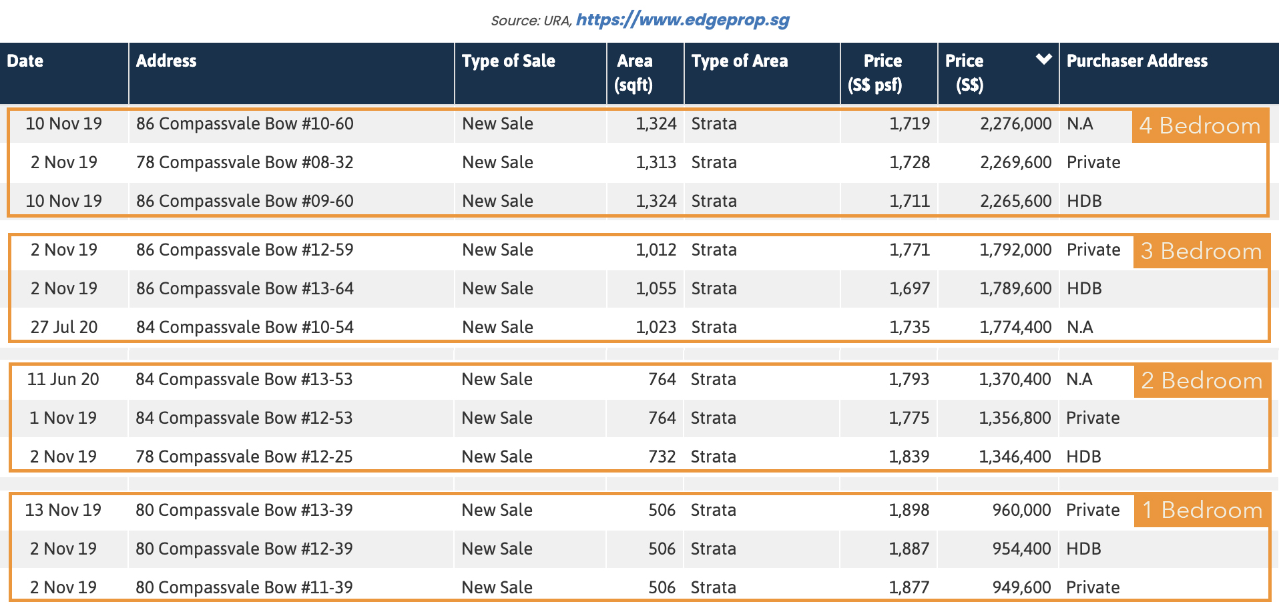This screenshot has height=608, width=1279.
Task: Sort by the Purchaser Address header
Action: point(1137,61)
